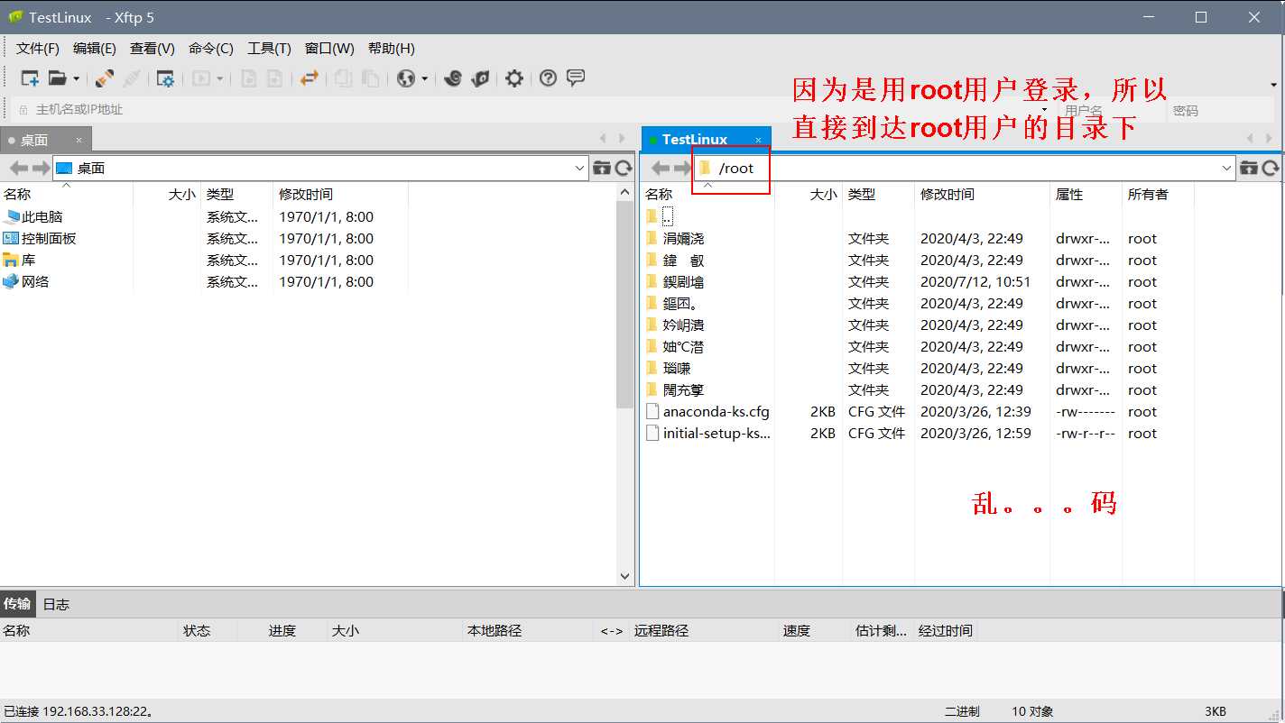Click the globe icon in toolbar
The width and height of the screenshot is (1285, 723).
406,78
